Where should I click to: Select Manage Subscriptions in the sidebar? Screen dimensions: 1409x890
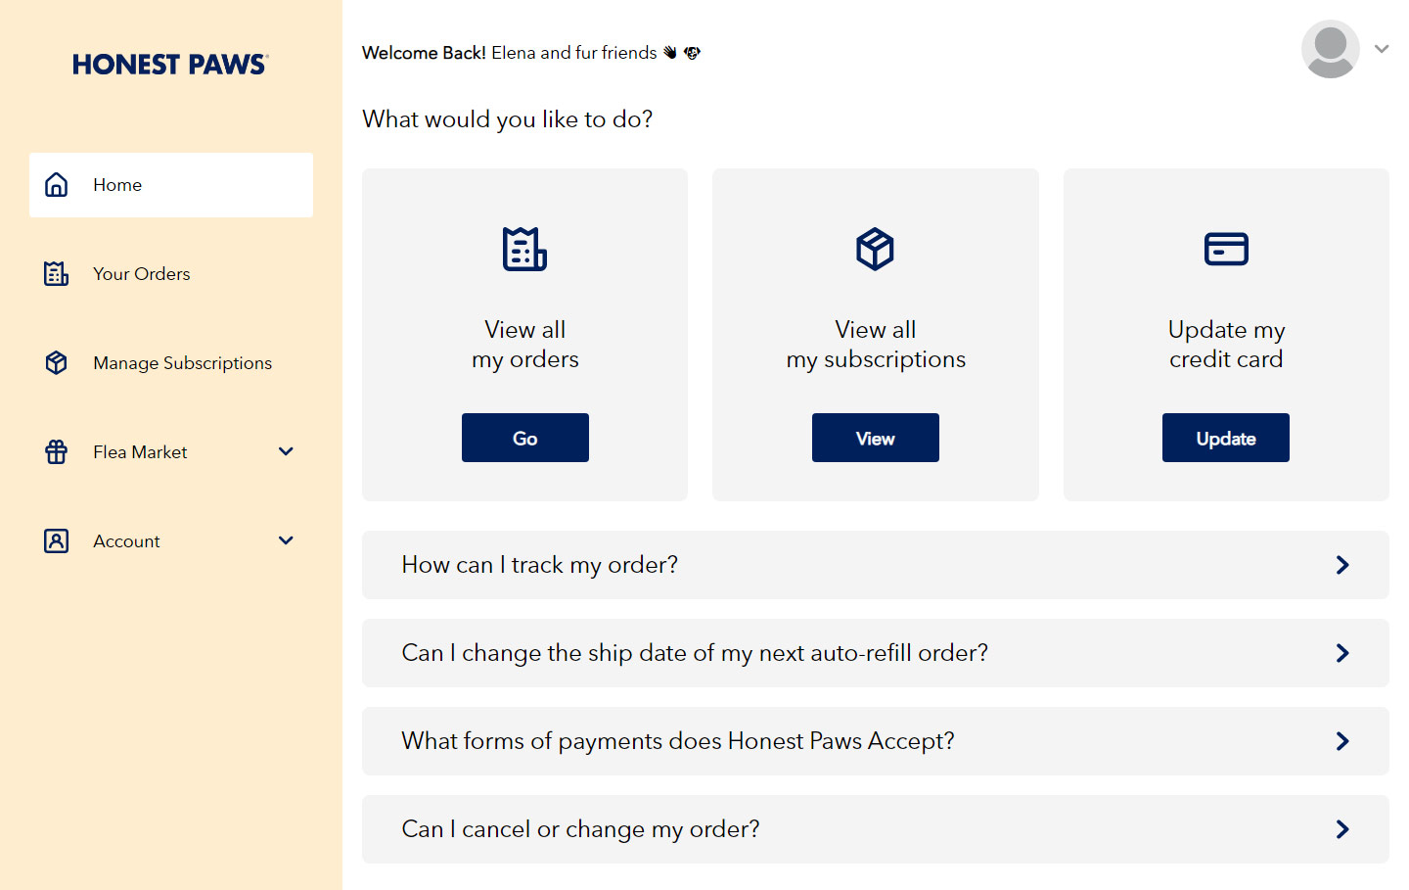pyautogui.click(x=182, y=363)
